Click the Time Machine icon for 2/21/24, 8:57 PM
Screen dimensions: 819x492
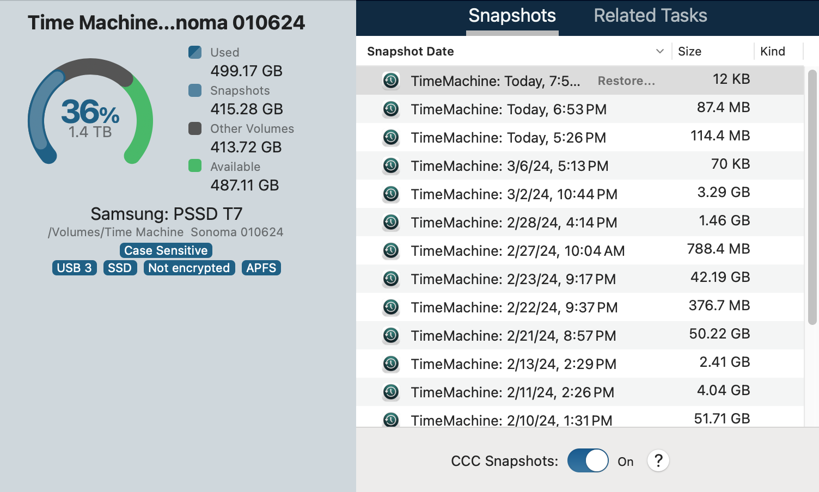391,336
